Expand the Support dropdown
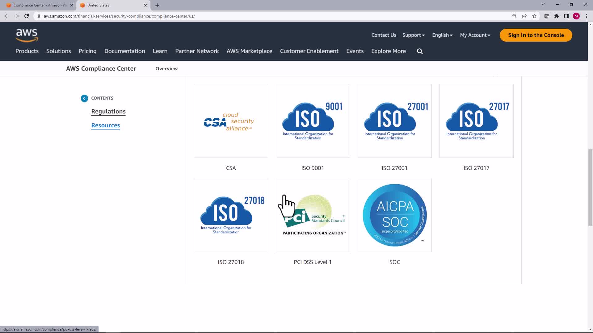 point(413,35)
